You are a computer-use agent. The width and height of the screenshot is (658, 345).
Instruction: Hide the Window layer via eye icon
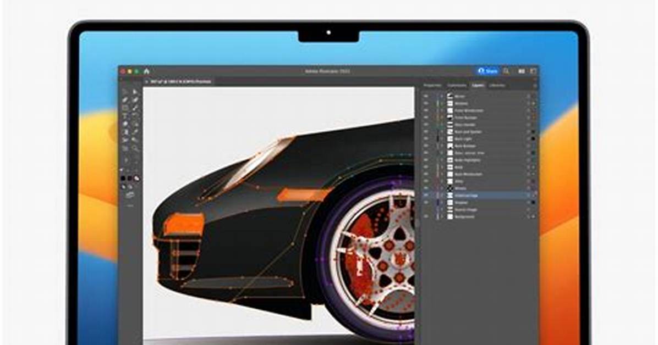click(426, 103)
